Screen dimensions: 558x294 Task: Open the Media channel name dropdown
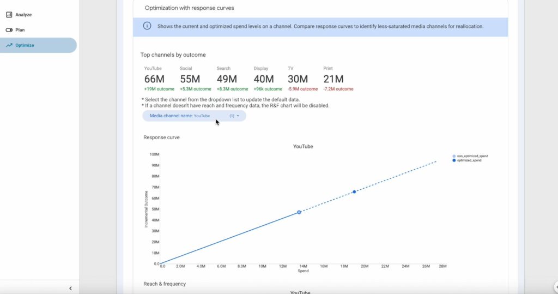click(194, 116)
